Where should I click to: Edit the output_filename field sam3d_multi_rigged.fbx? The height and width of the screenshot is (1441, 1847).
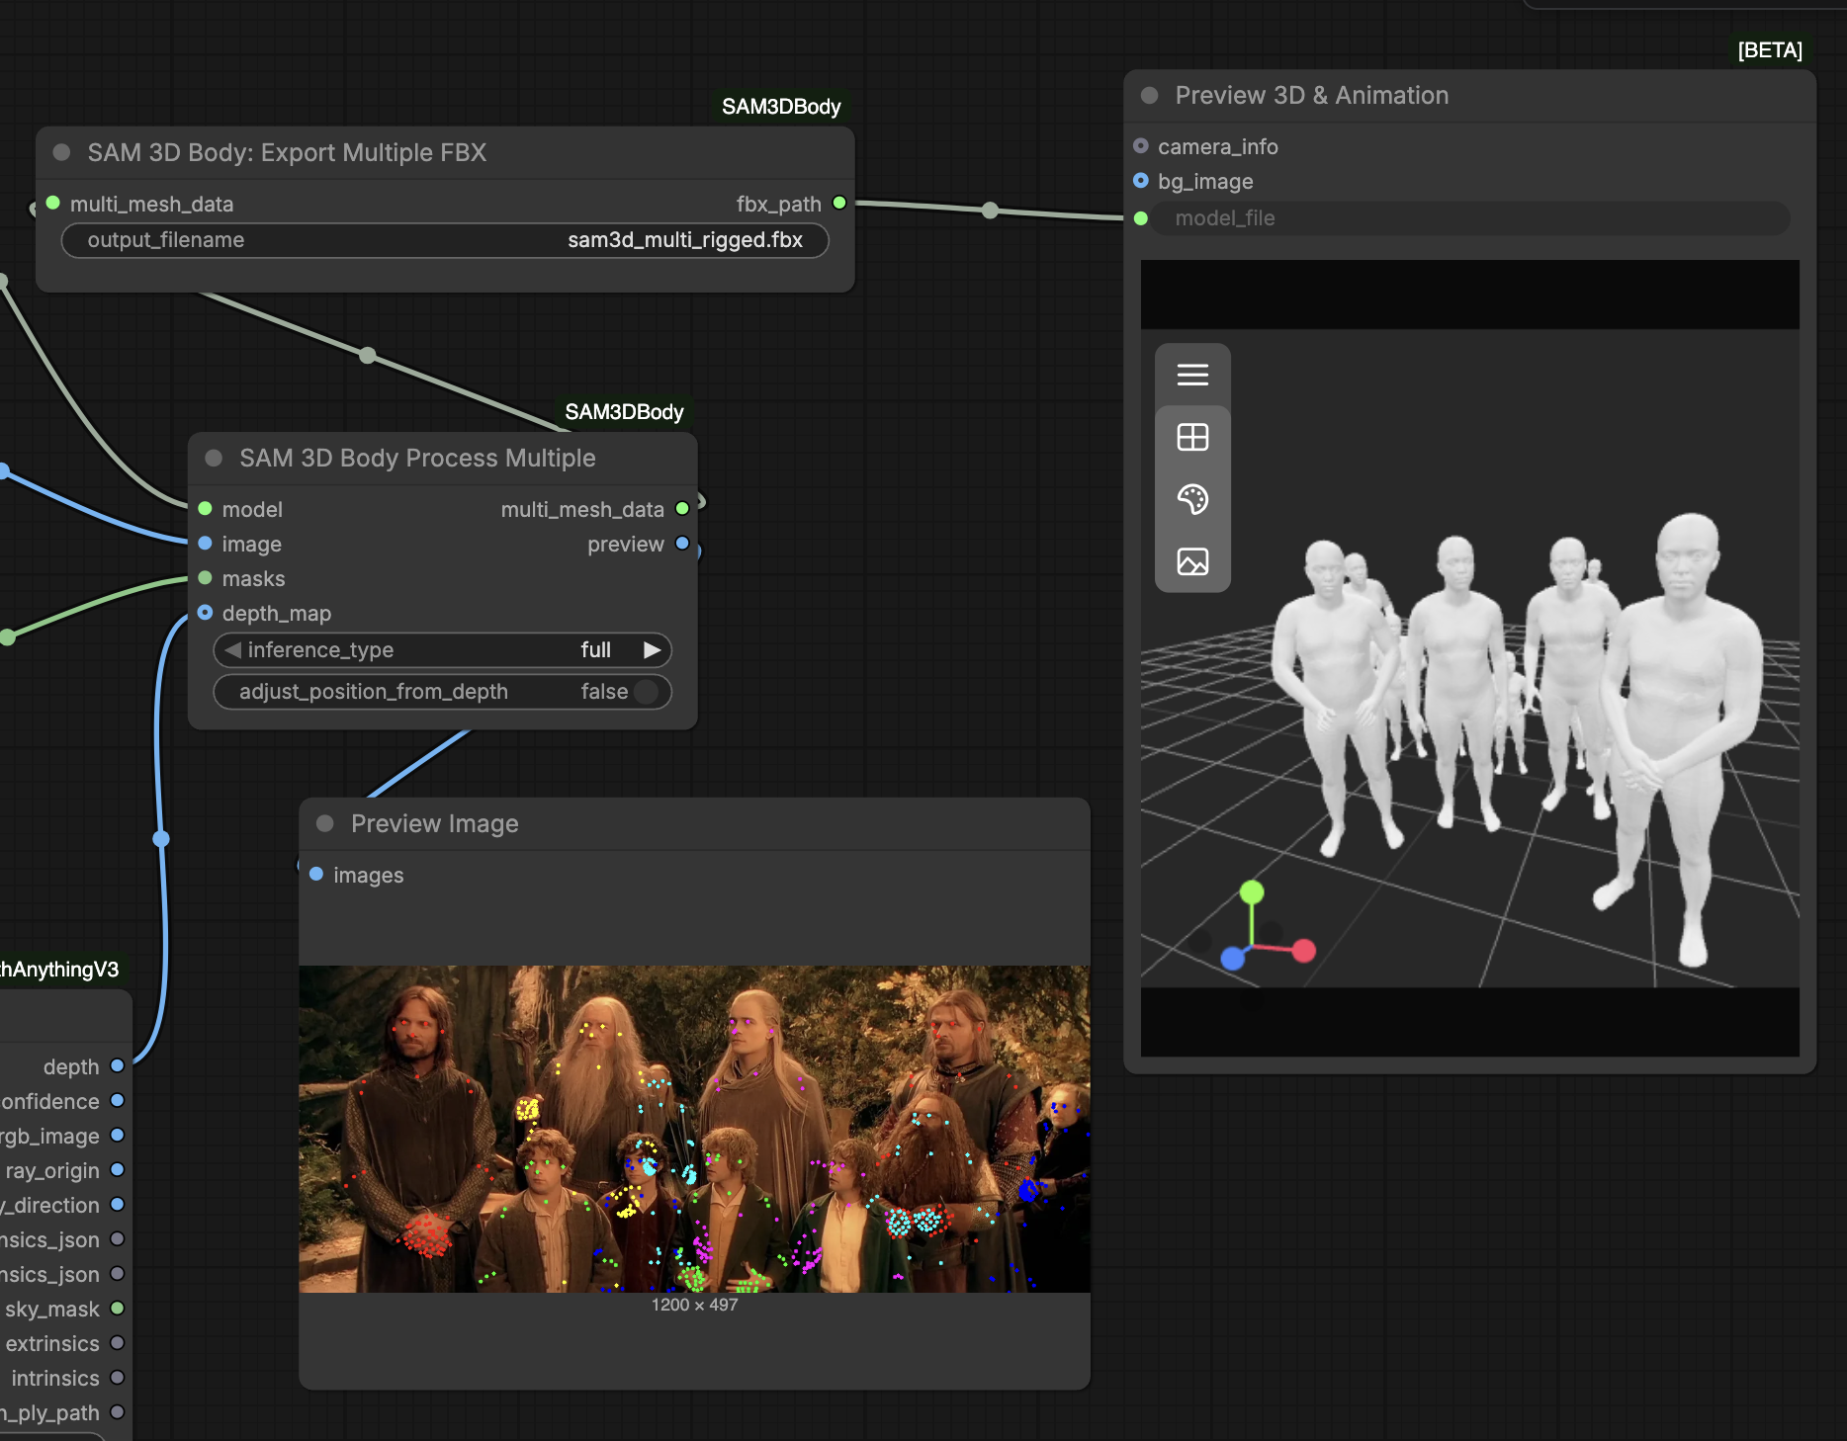click(x=445, y=240)
